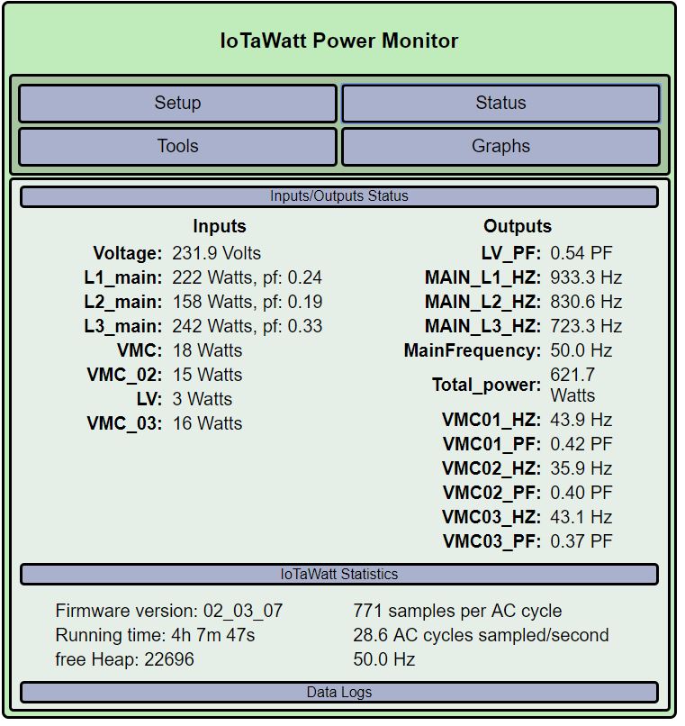This screenshot has height=726, width=685.
Task: Click the L2_main input label
Action: point(124,304)
